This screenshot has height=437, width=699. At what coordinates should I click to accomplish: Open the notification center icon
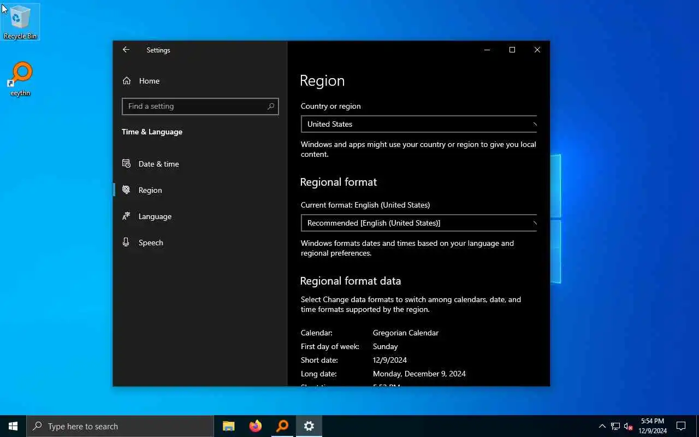pos(681,426)
